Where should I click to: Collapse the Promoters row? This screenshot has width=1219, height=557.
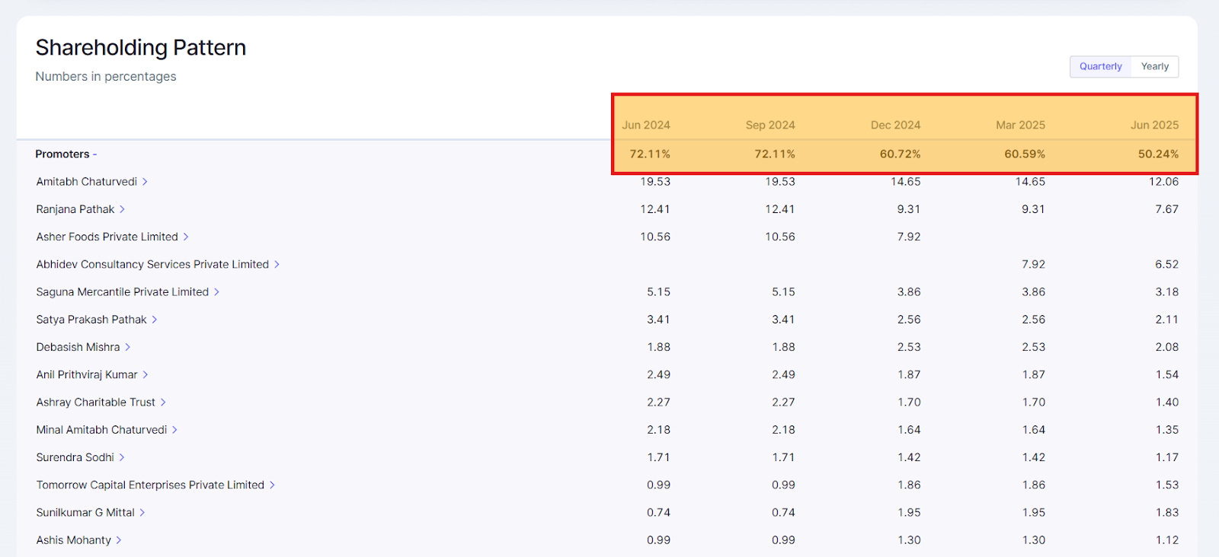pyautogui.click(x=66, y=154)
